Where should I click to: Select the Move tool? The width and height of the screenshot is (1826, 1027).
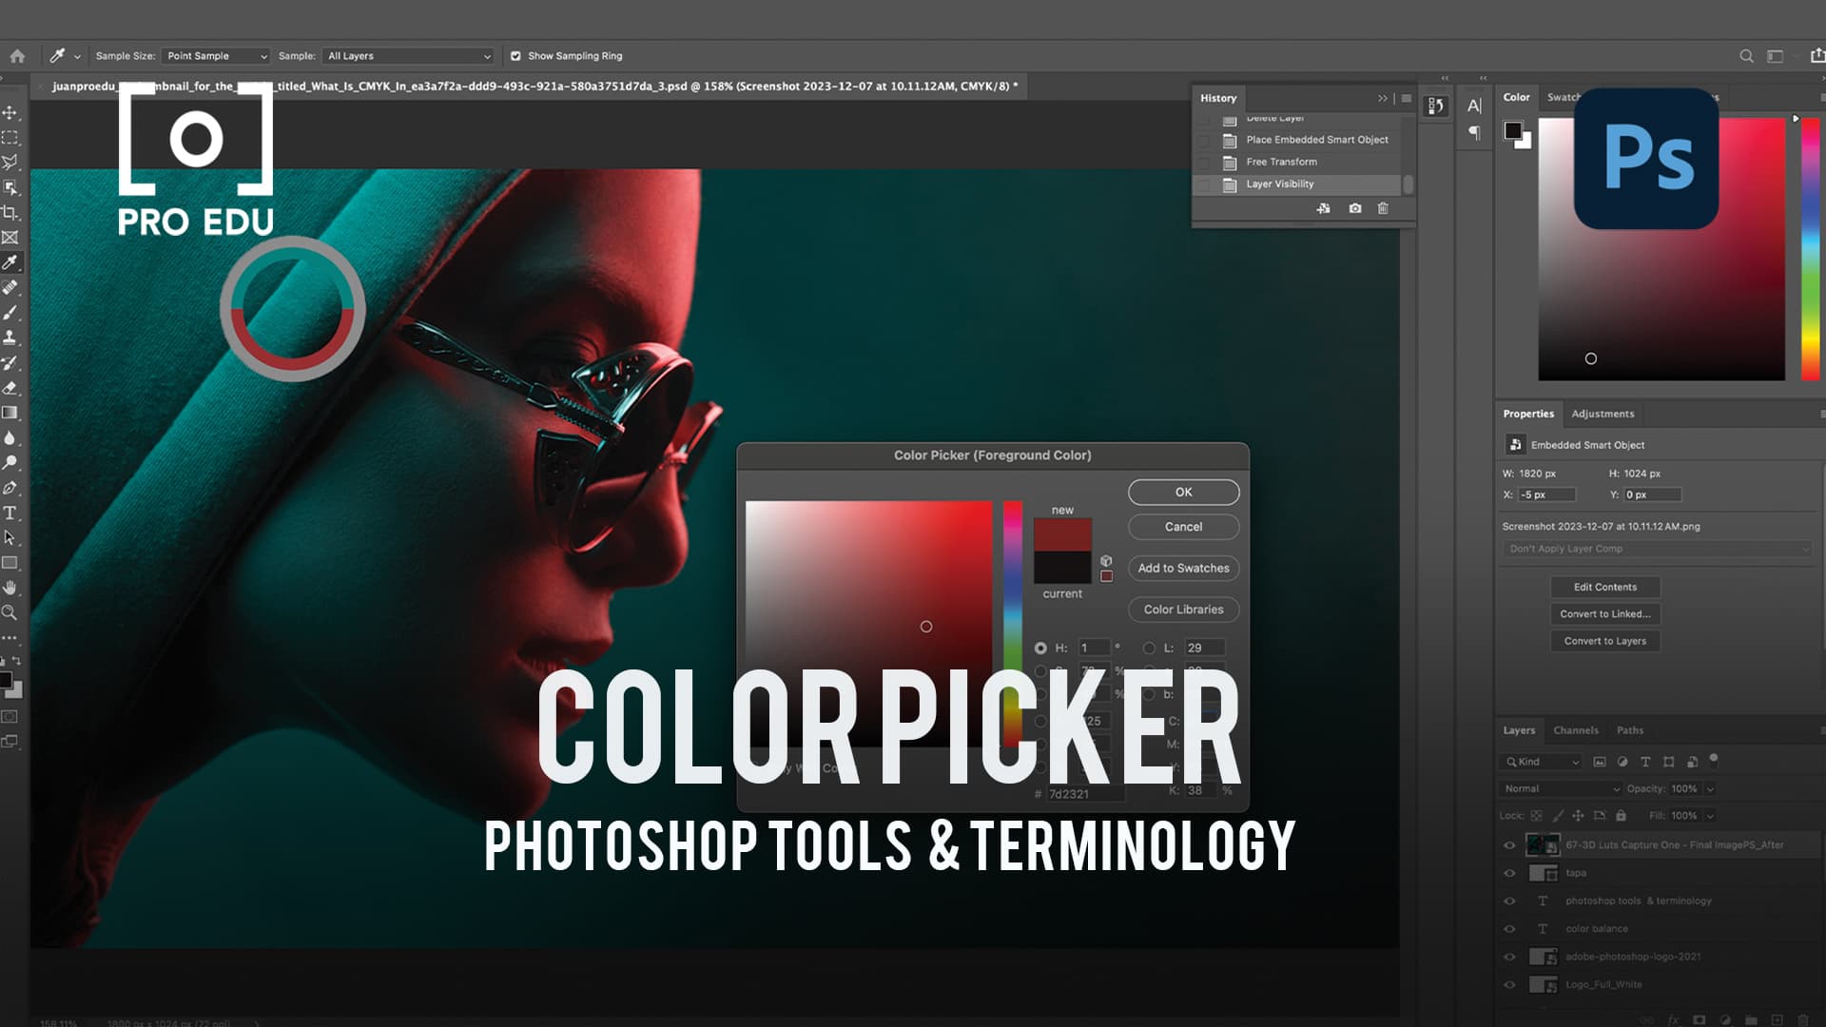(x=12, y=113)
